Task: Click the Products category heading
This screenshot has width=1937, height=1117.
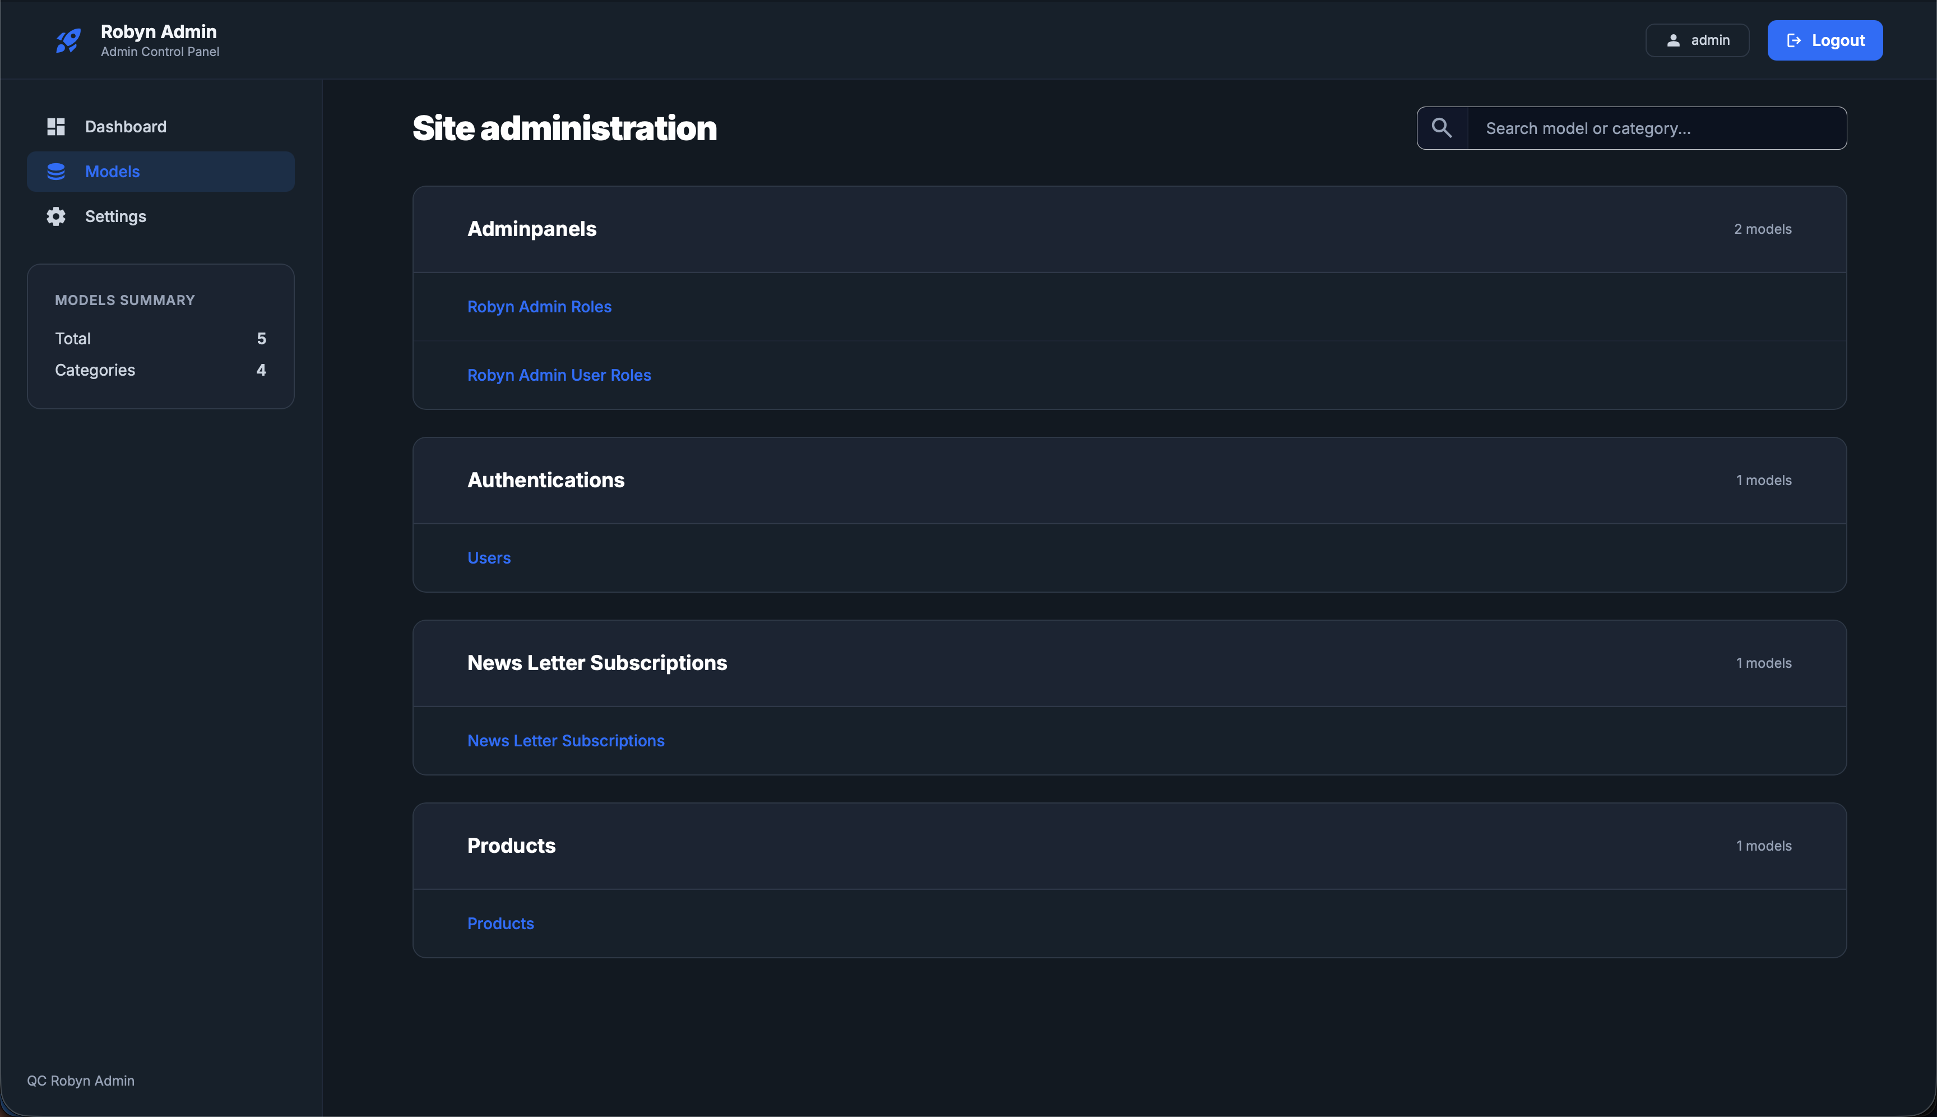Action: click(512, 846)
